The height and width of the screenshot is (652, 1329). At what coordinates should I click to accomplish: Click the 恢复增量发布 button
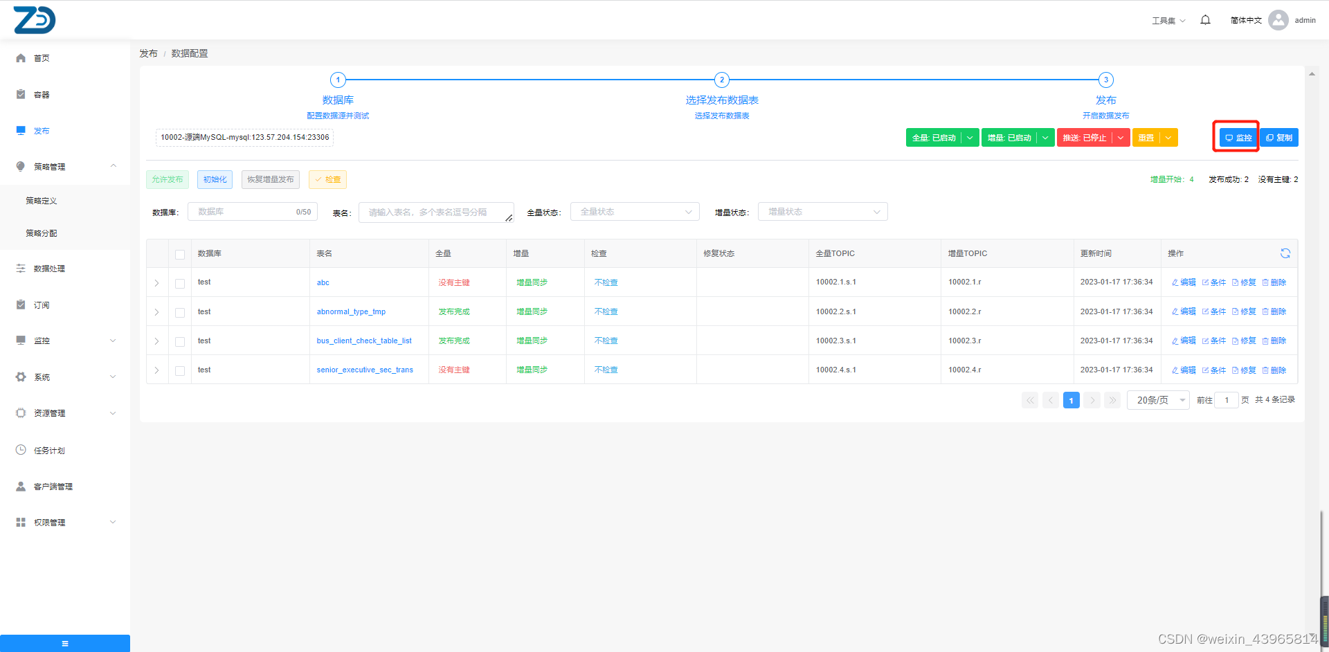click(271, 179)
